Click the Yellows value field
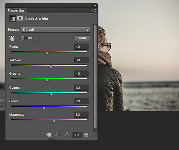This screenshot has width=179, height=150. (x=81, y=60)
